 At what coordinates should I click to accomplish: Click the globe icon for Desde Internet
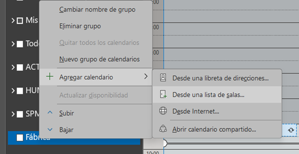163,111
